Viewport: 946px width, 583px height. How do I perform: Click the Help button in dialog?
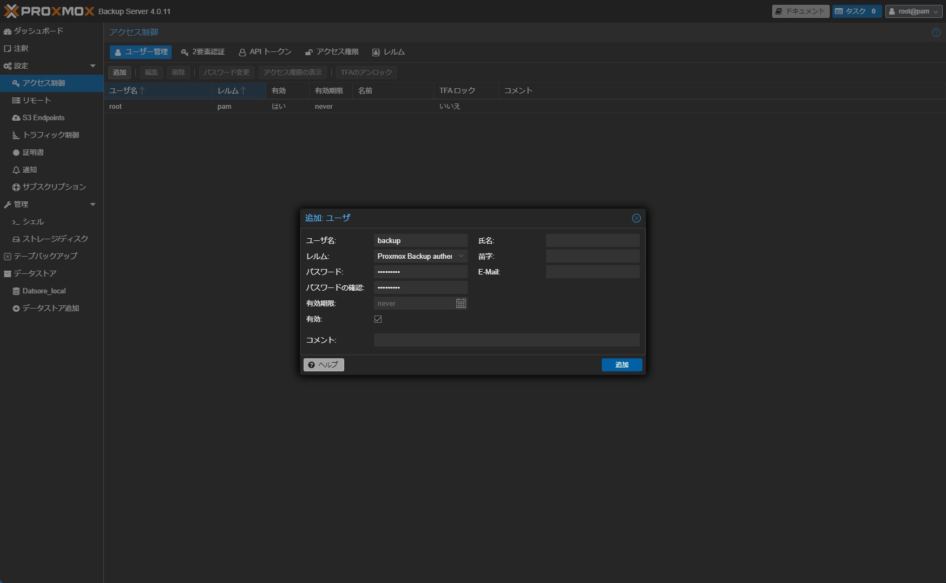pos(324,365)
